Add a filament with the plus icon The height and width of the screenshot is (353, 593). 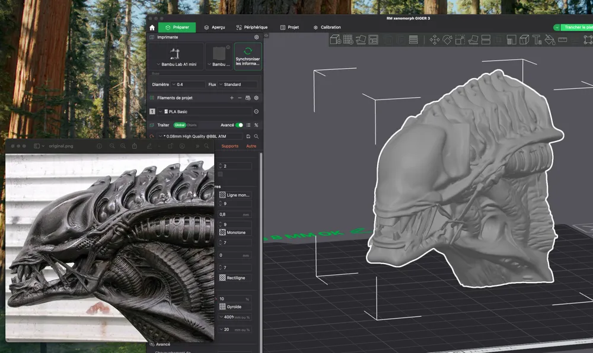click(x=231, y=98)
